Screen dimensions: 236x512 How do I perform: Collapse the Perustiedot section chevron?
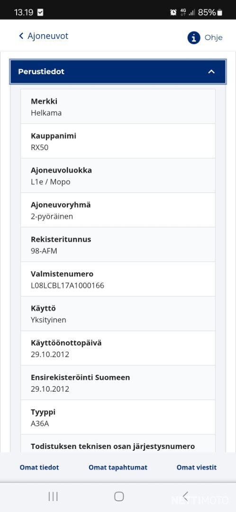211,72
